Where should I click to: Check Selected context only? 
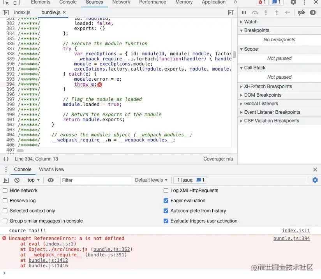[5, 211]
